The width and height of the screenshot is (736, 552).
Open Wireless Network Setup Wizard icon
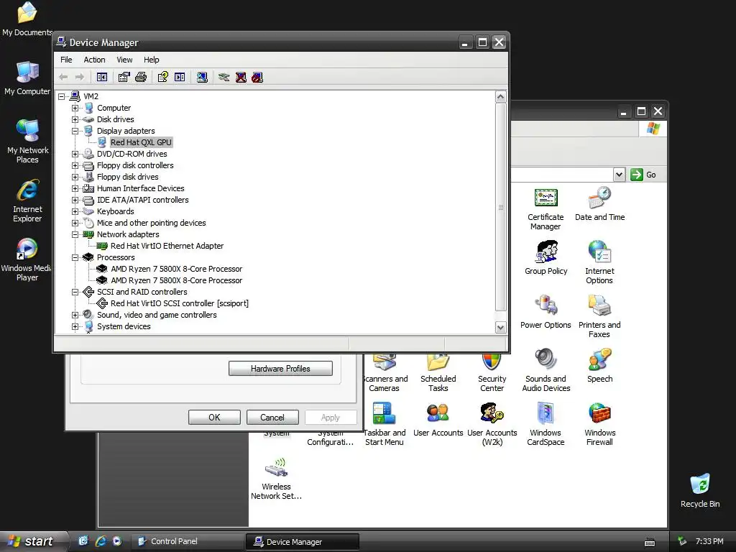[x=277, y=478]
